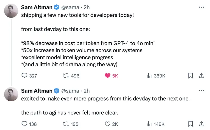This screenshot has height=130, width=210.
Task: Open first tweet's profile avatar
Action: coord(11,11)
